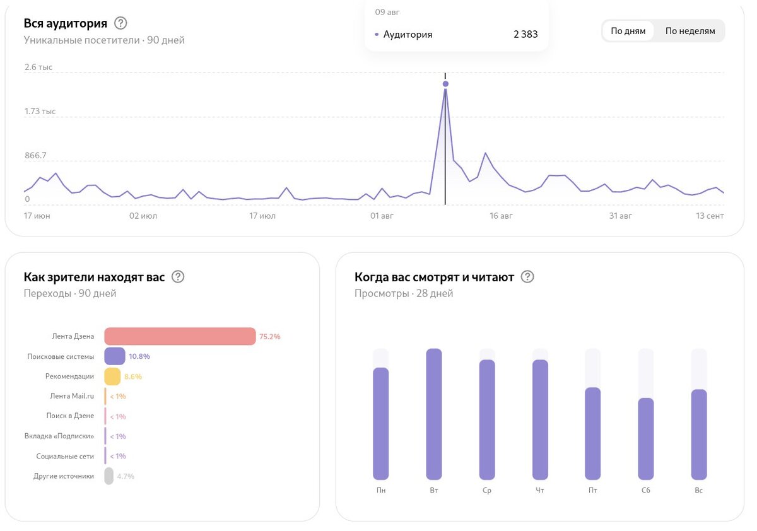
Task: Switch the chart to «По дням»
Action: coord(628,31)
